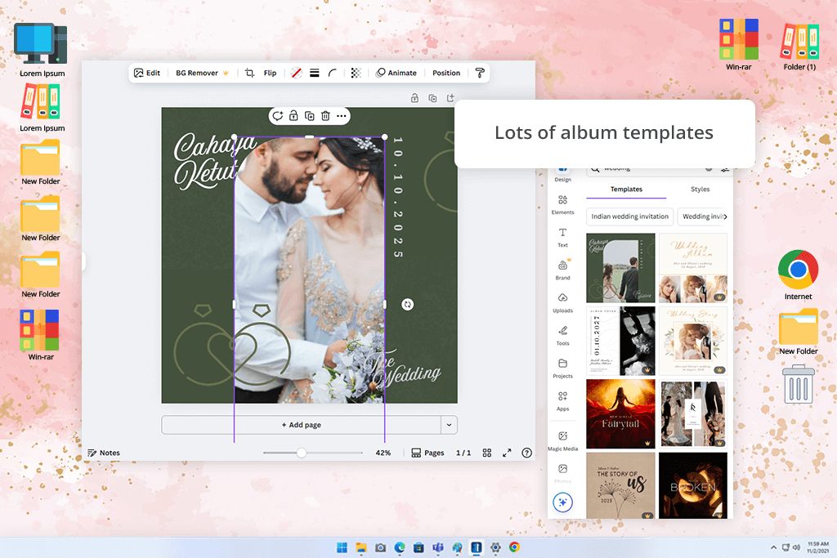
Task: Select the crop tool icon
Action: point(249,73)
